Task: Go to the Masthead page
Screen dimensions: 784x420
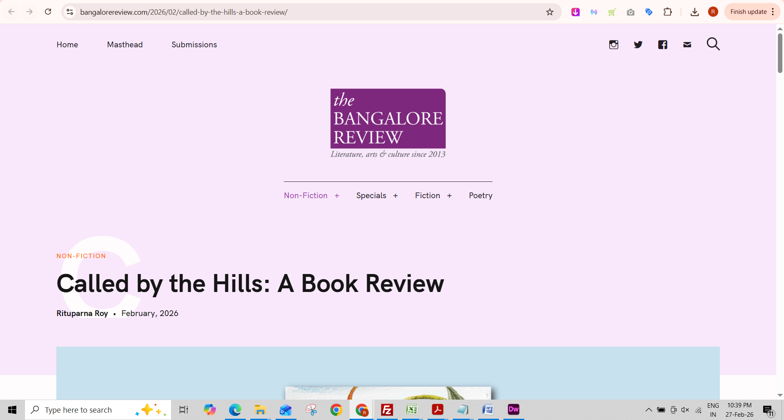Action: tap(125, 44)
